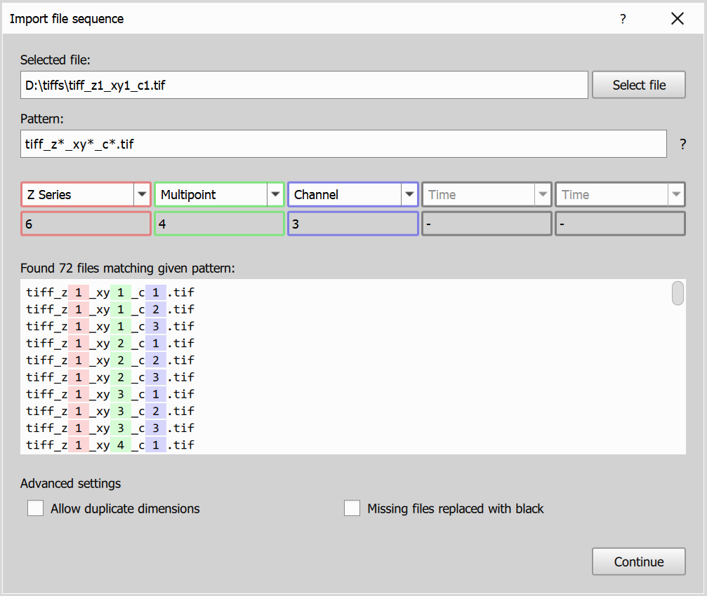Edit the pattern text field

tap(344, 144)
